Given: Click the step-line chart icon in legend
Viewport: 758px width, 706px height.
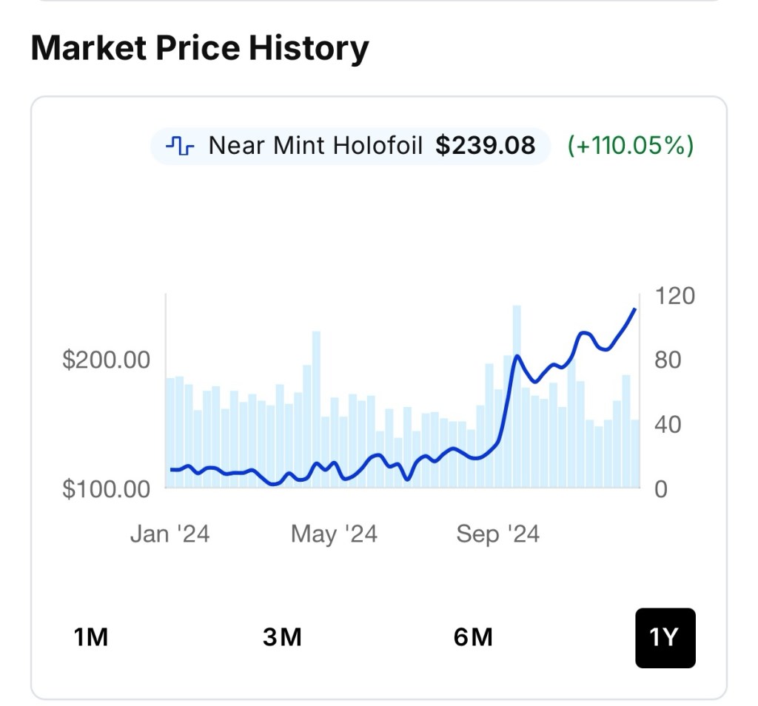Looking at the screenshot, I should [x=180, y=146].
